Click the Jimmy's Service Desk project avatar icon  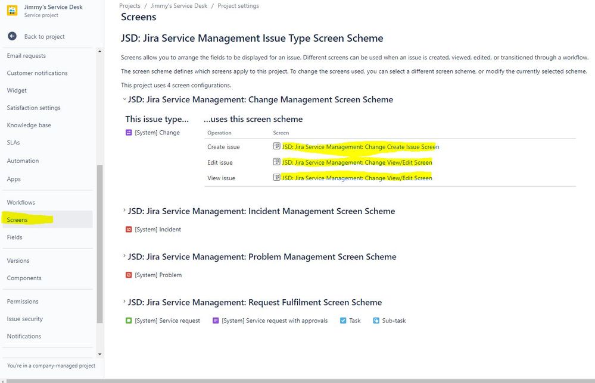[12, 10]
